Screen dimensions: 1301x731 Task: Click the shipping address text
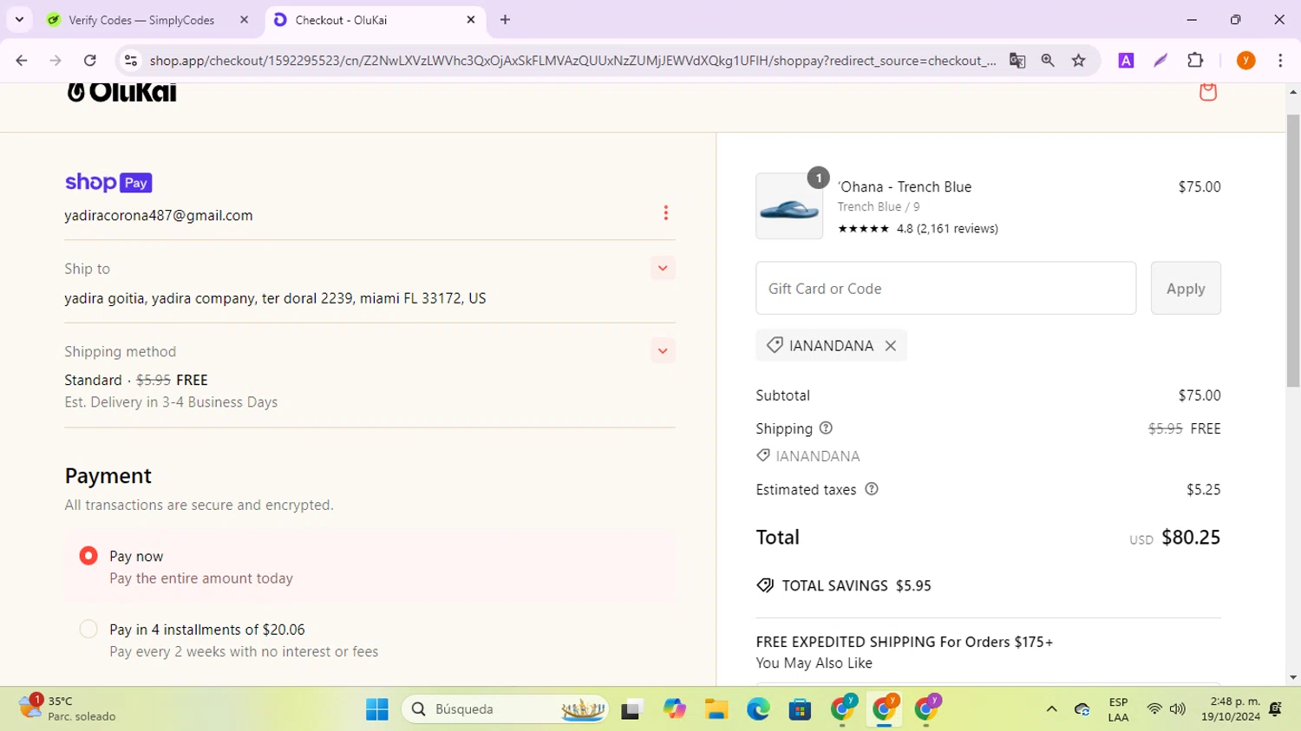coord(275,298)
